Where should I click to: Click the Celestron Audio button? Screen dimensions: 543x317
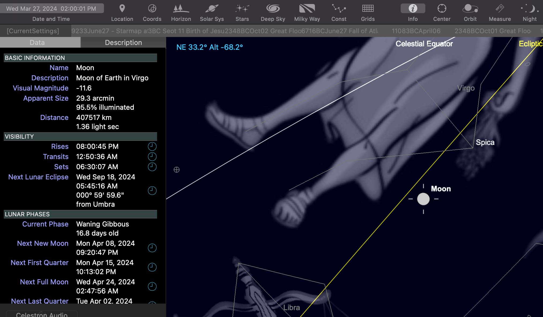click(x=42, y=314)
